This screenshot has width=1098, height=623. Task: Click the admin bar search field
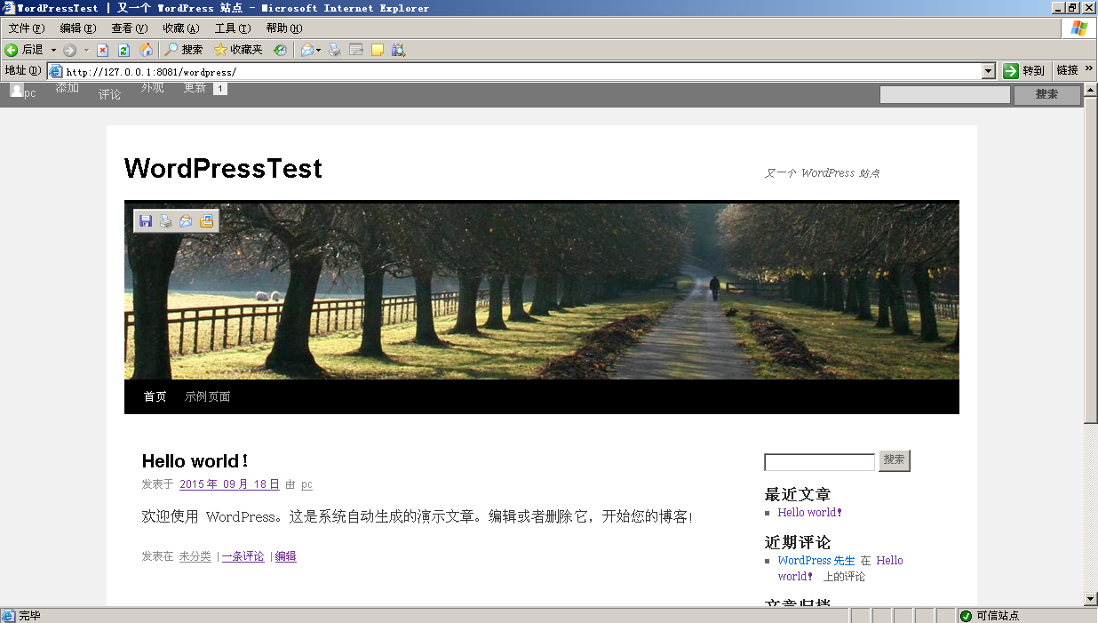(x=944, y=94)
